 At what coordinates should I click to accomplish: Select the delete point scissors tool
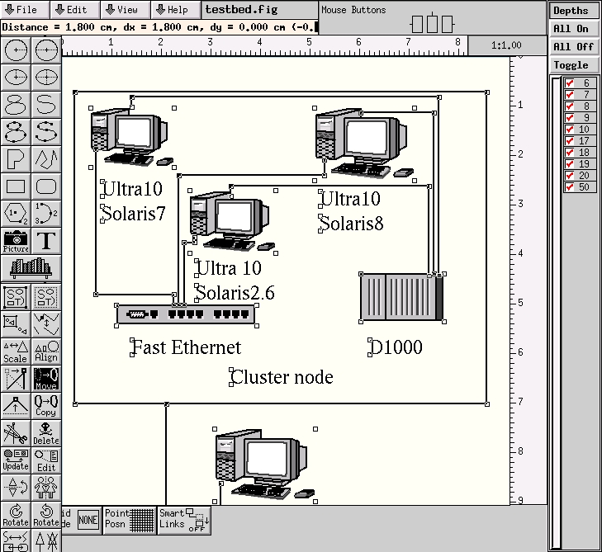click(16, 433)
